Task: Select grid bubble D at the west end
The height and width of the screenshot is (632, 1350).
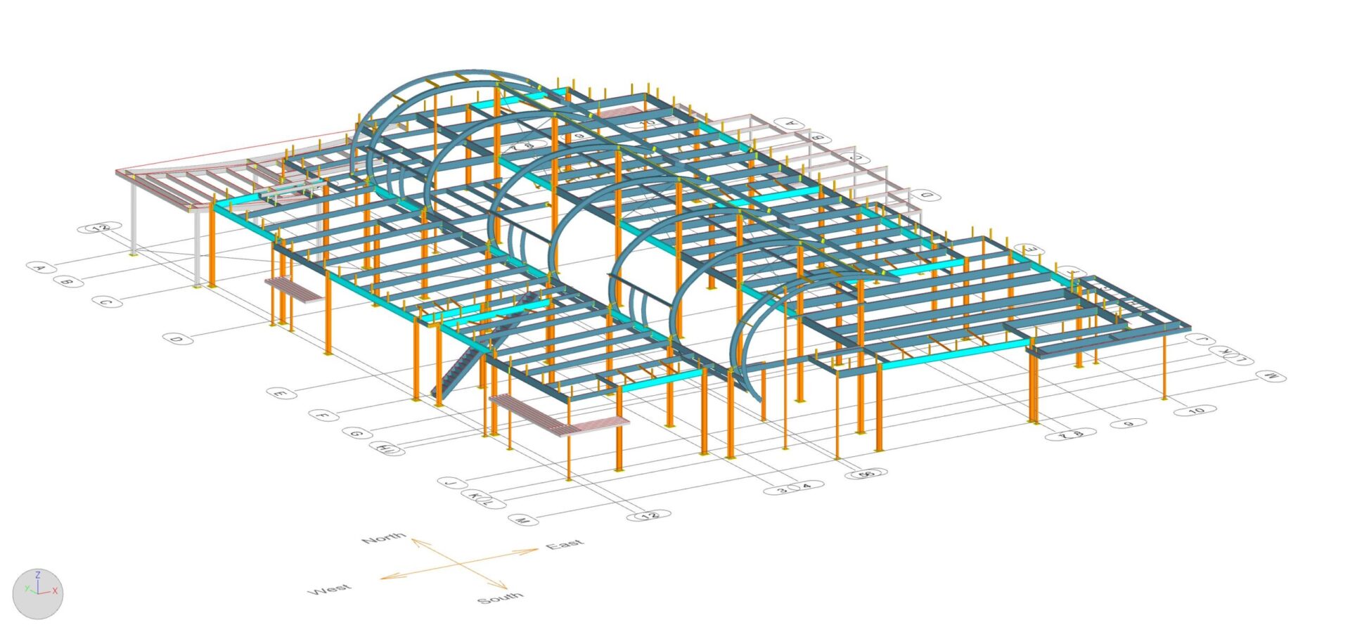Action: point(177,340)
